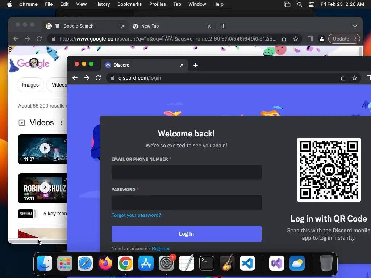The width and height of the screenshot is (371, 278).
Task: Click Forgot your password link
Action: pyautogui.click(x=136, y=215)
